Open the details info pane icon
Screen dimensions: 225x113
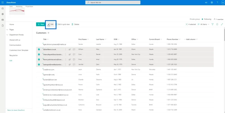[x=217, y=24]
